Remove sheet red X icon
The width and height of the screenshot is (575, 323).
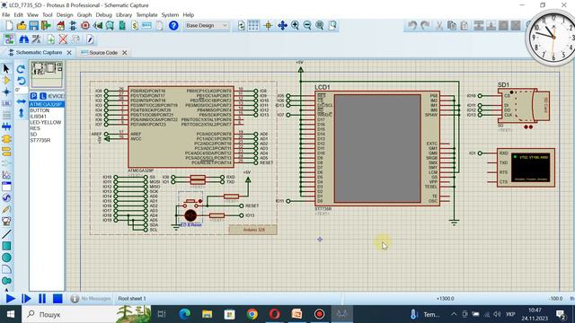pos(63,39)
